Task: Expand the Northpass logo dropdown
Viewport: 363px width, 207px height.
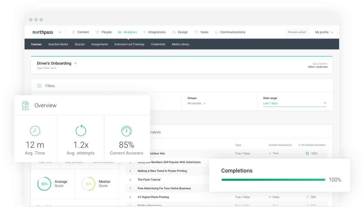Action: coord(60,32)
